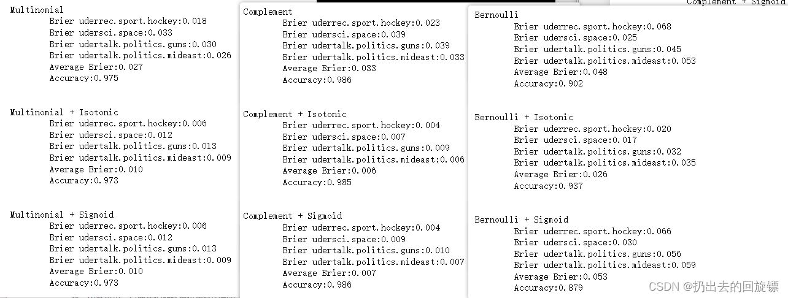Image resolution: width=788 pixels, height=298 pixels.
Task: Click the Accuracy:0.975 line
Action: click(x=84, y=78)
